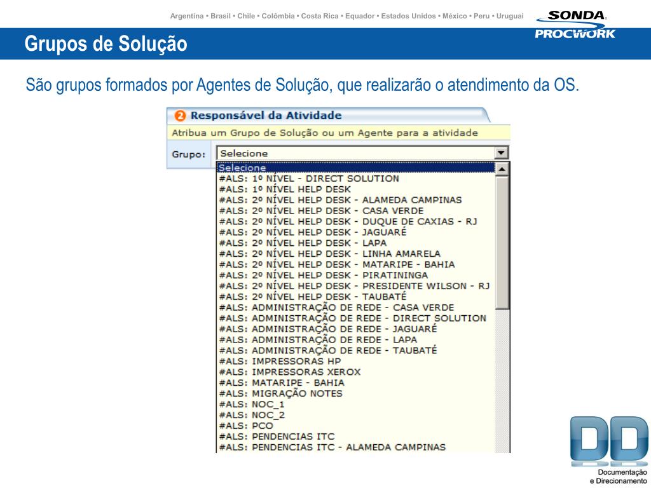Open the Grupo dropdown arrow

501,153
